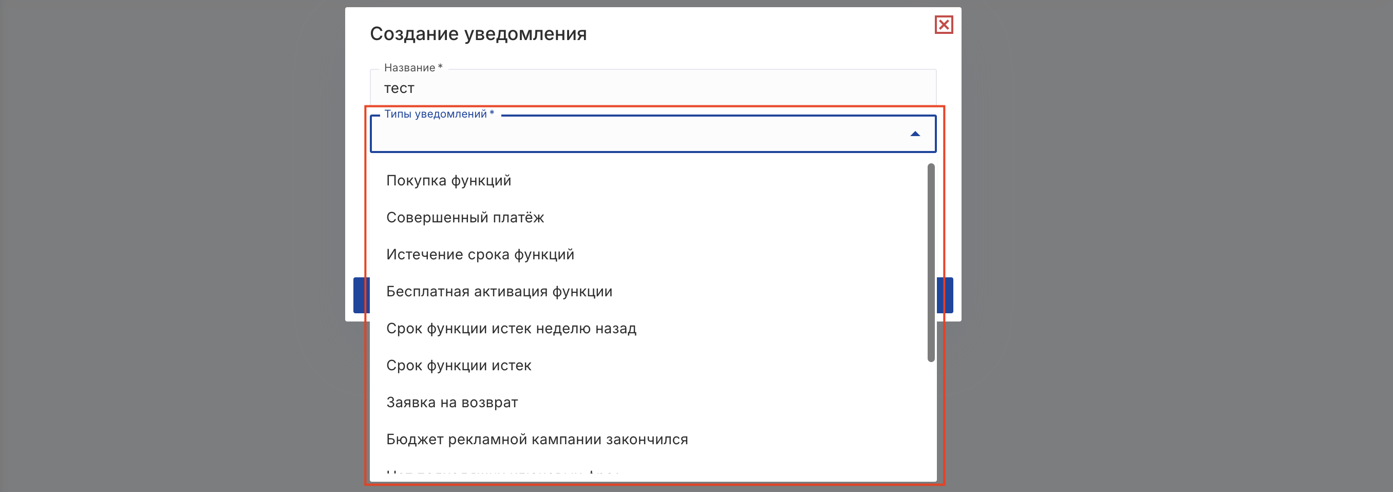Select Срок функции истек неделю назад
This screenshot has height=492, width=1393.
[x=511, y=329]
